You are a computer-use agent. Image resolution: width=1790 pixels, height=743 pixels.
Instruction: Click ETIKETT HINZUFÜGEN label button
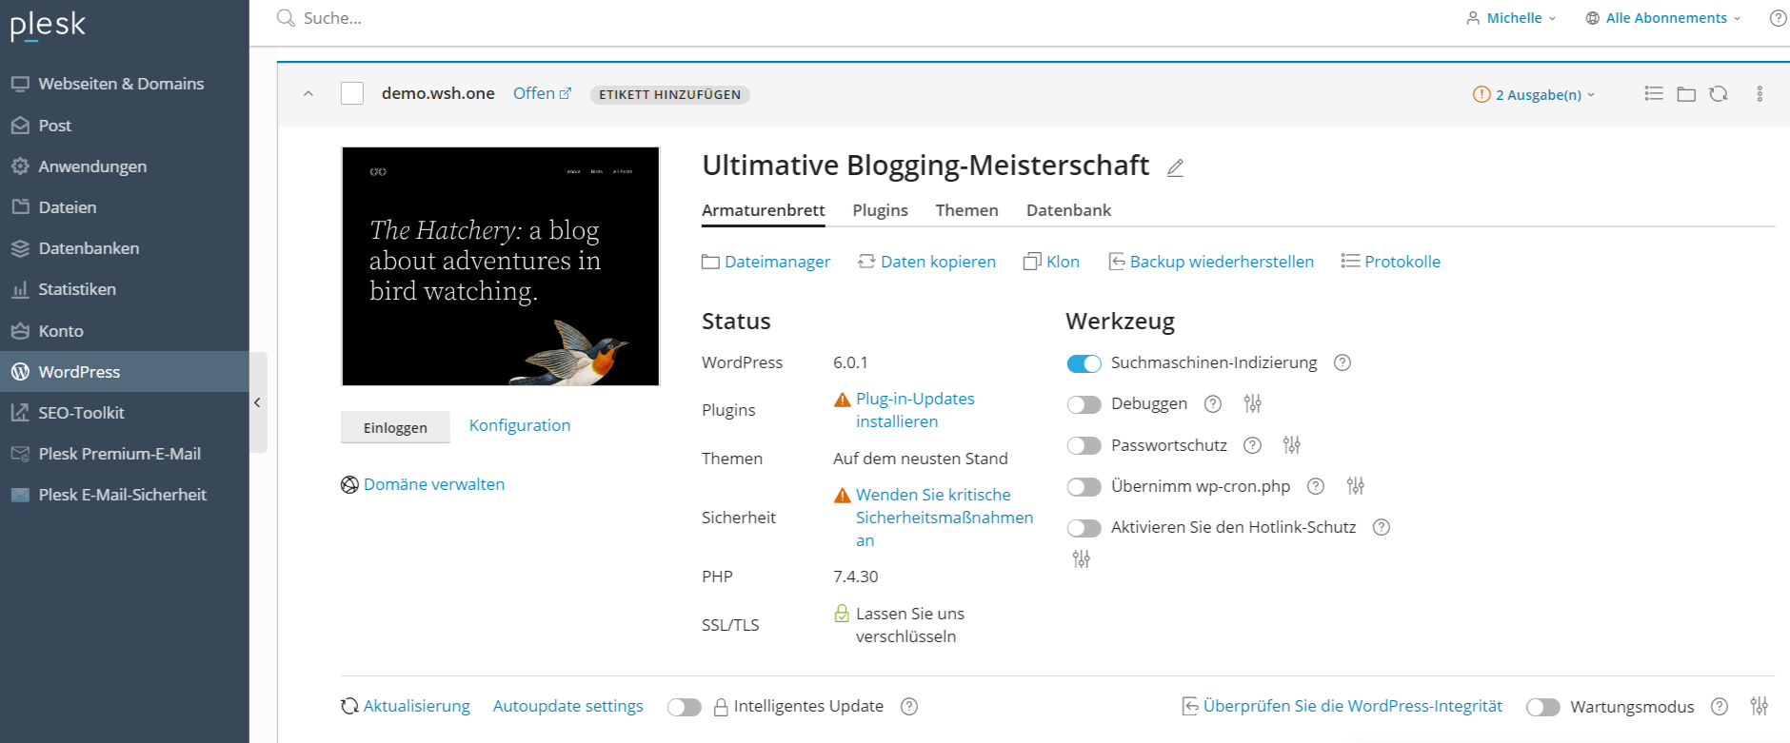click(x=669, y=94)
